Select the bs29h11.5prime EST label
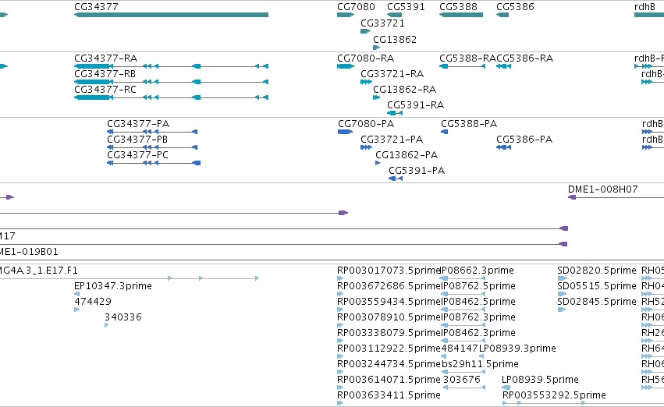The width and height of the screenshot is (664, 407). 480,364
